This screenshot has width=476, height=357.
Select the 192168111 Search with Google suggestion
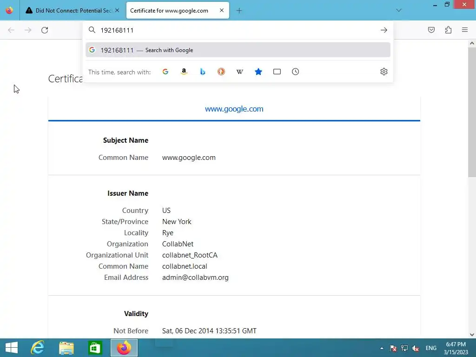coord(238,50)
